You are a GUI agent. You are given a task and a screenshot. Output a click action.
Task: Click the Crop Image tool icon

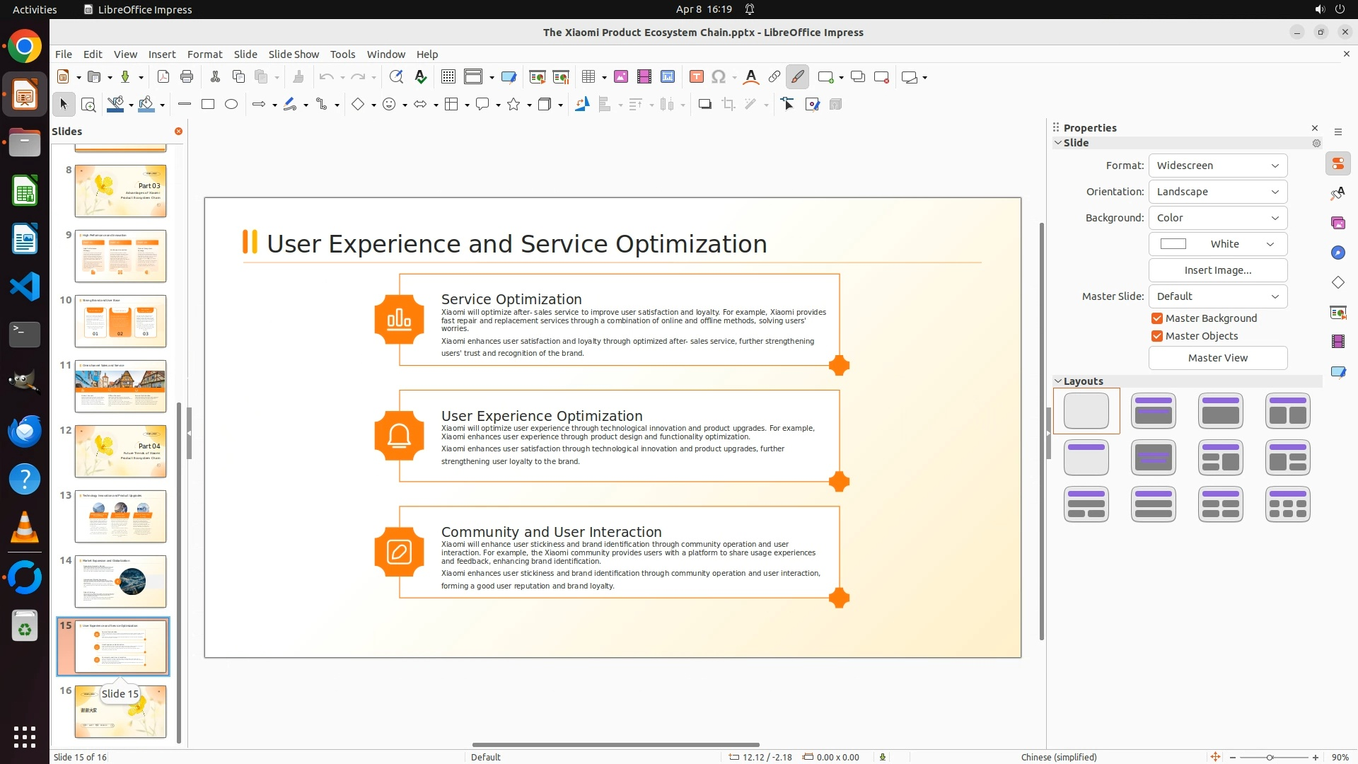(729, 105)
